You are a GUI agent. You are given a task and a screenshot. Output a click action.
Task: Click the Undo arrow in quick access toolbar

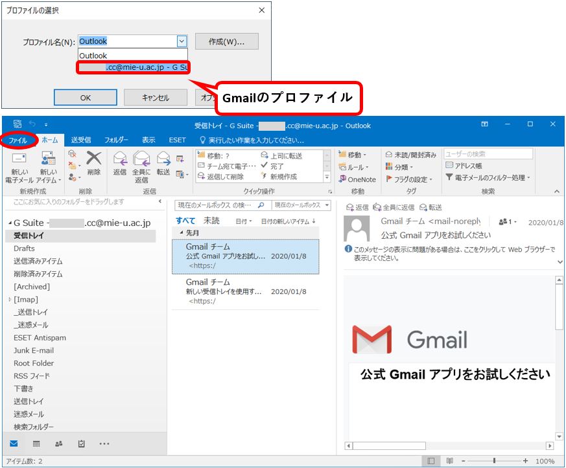click(32, 124)
